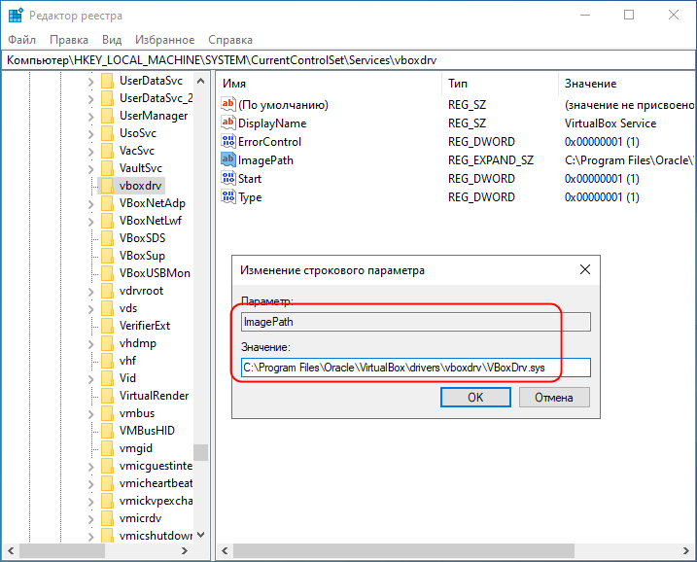Click the VBoxNetAdp folder icon
This screenshot has height=562, width=697.
[107, 203]
